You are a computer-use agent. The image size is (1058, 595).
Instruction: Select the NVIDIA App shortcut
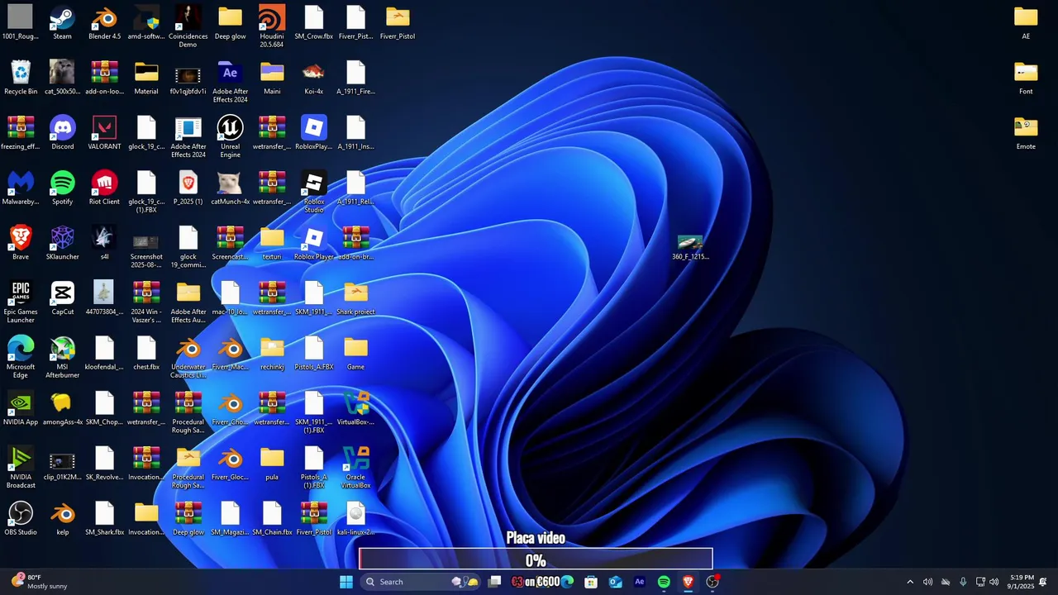coord(21,408)
